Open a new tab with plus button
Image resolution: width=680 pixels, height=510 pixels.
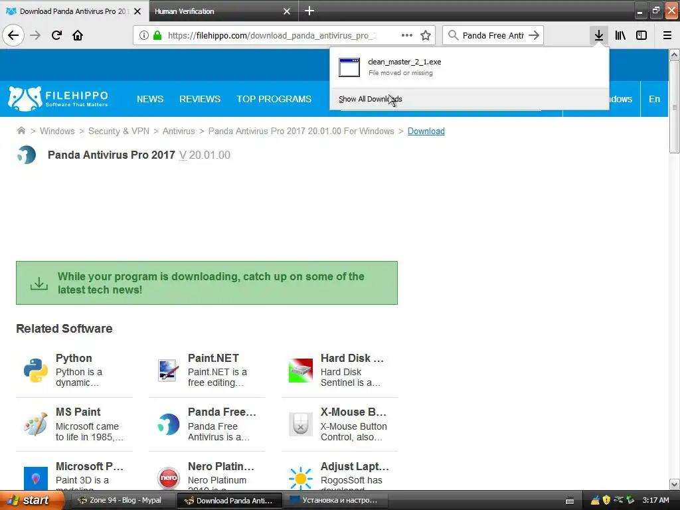coord(309,11)
